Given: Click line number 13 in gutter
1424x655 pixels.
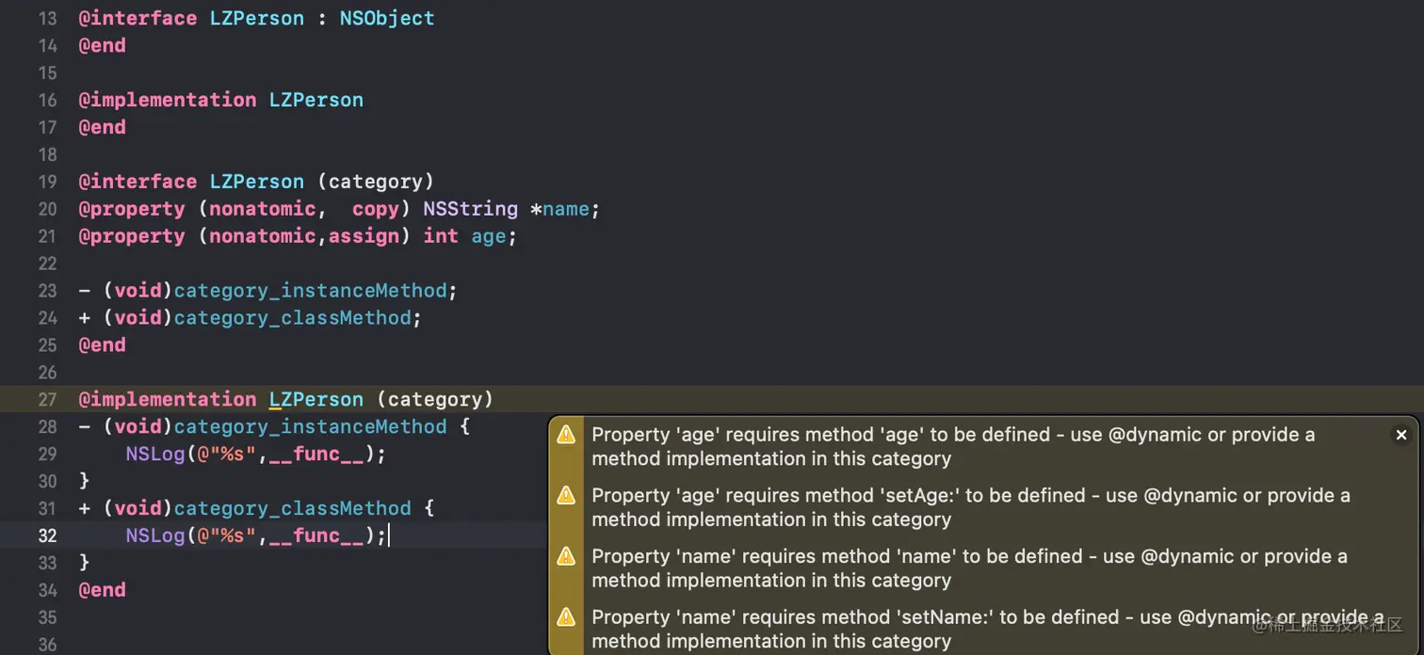Looking at the screenshot, I should coord(47,18).
